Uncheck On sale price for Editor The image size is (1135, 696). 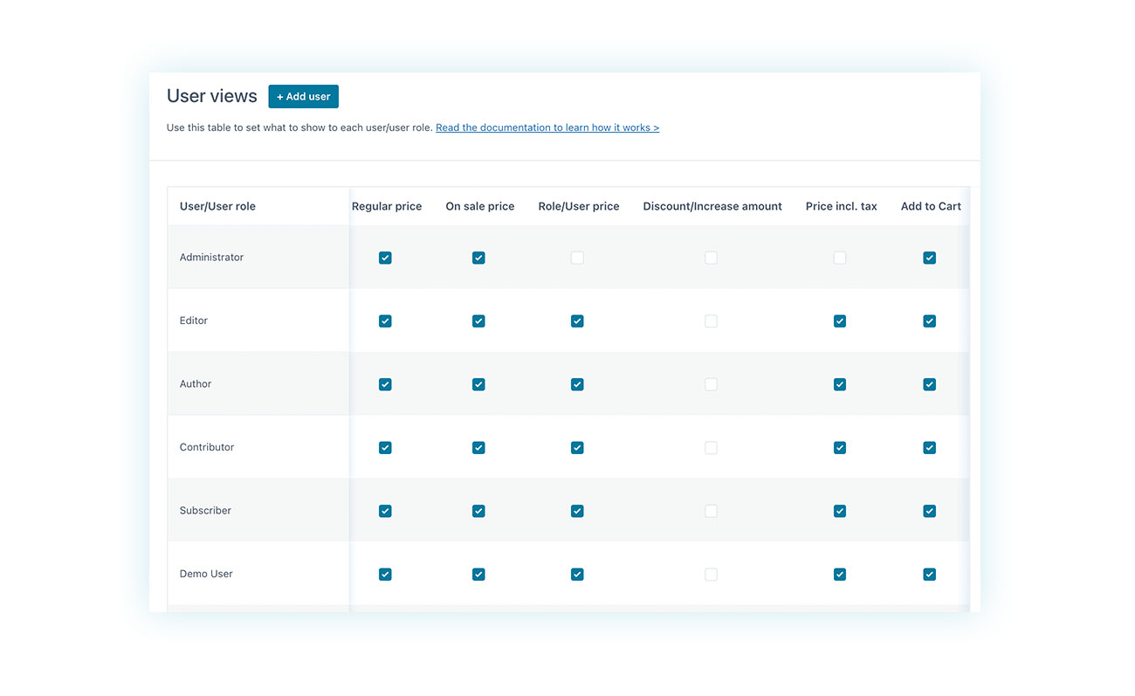coord(478,321)
